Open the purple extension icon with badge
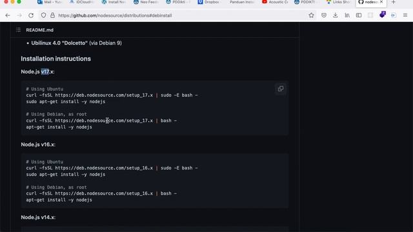This screenshot has height=232, width=413. pyautogui.click(x=383, y=14)
